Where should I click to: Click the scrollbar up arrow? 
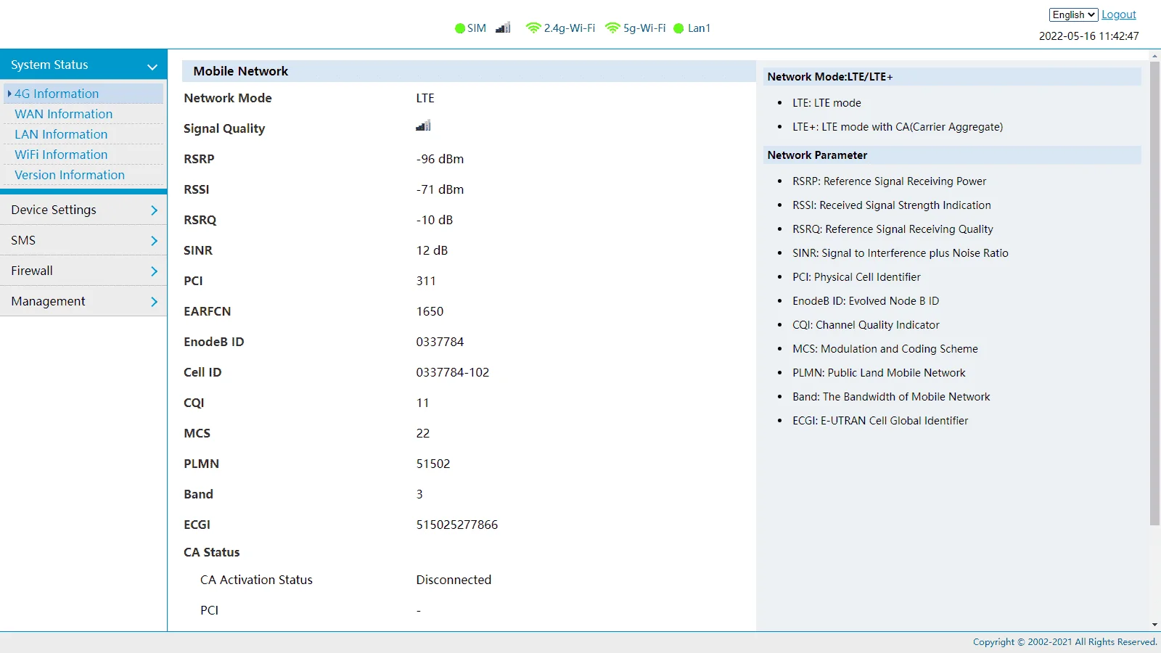pos(1154,55)
